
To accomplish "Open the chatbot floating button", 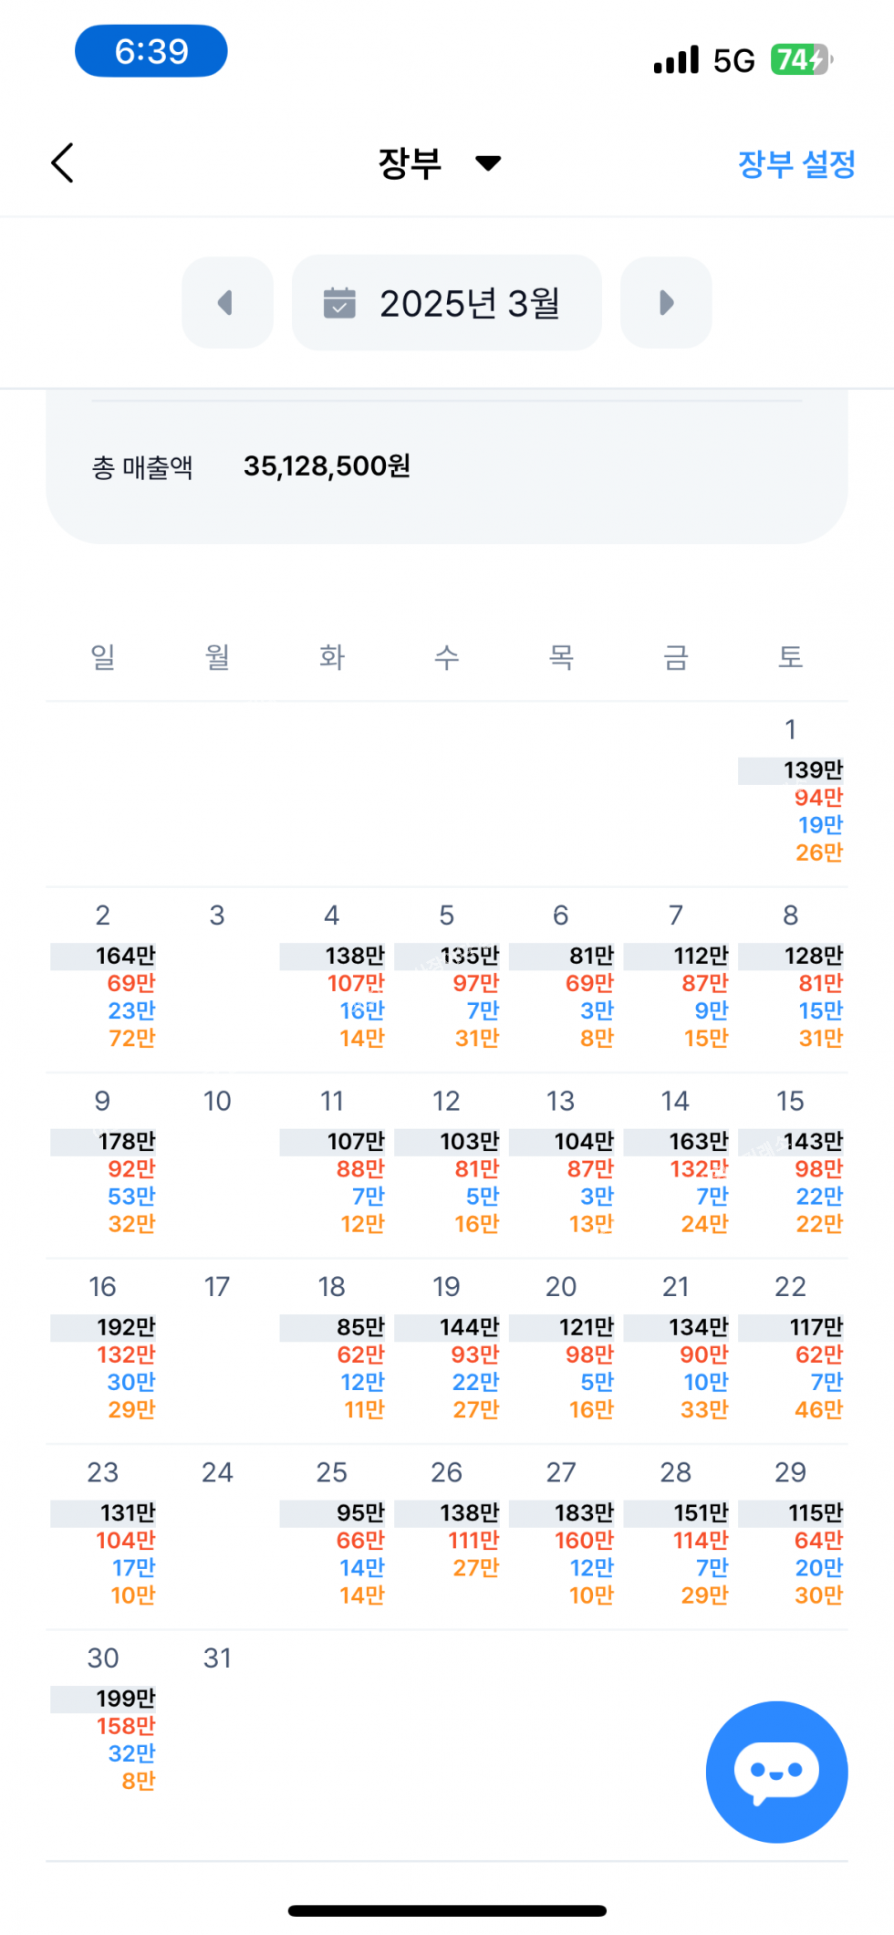I will click(x=776, y=1772).
